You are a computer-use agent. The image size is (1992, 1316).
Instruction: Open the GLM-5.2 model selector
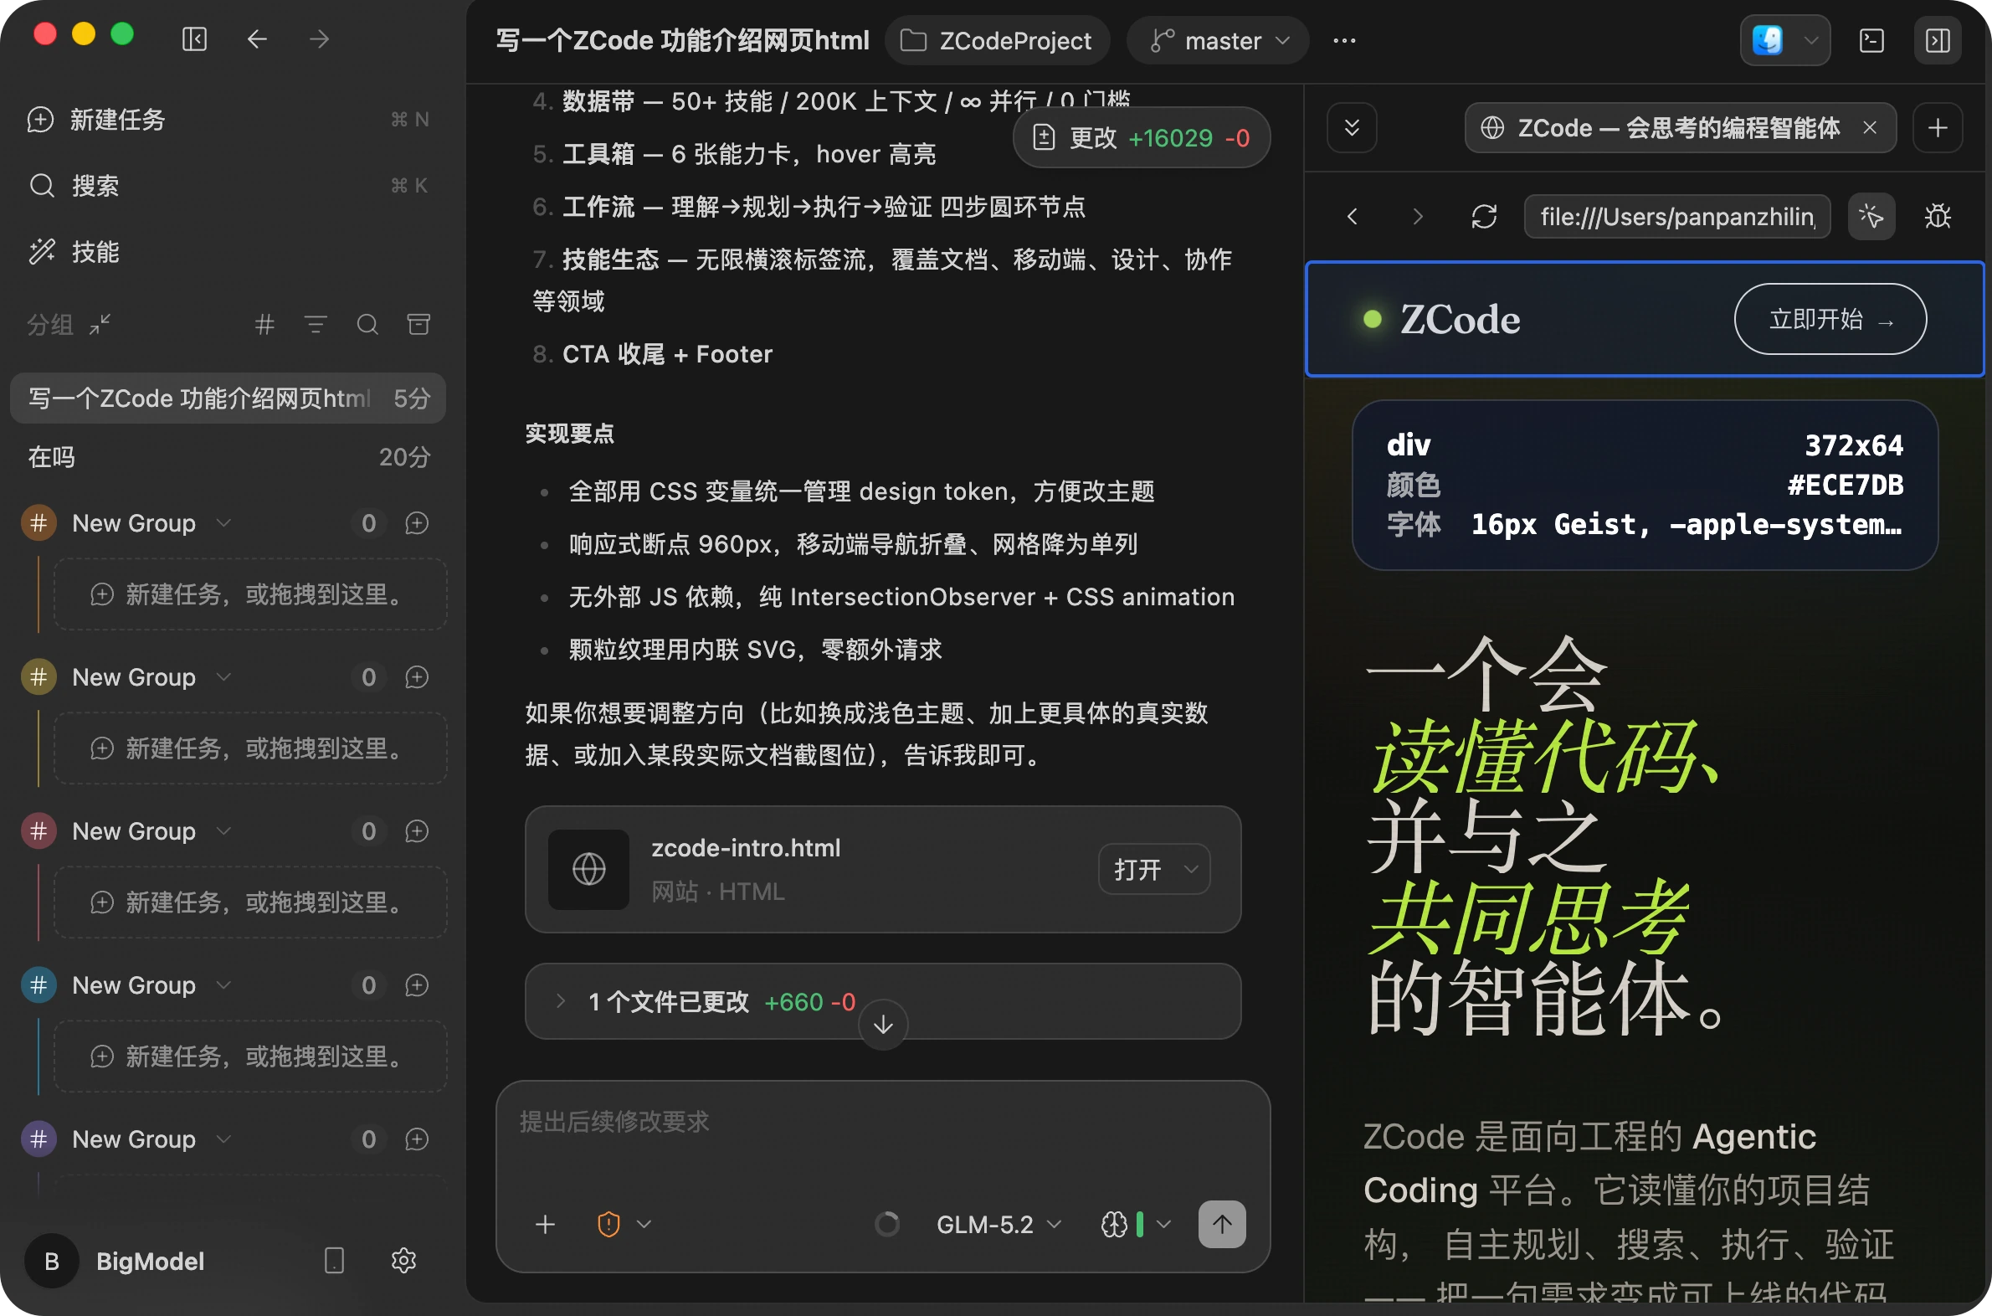[999, 1225]
